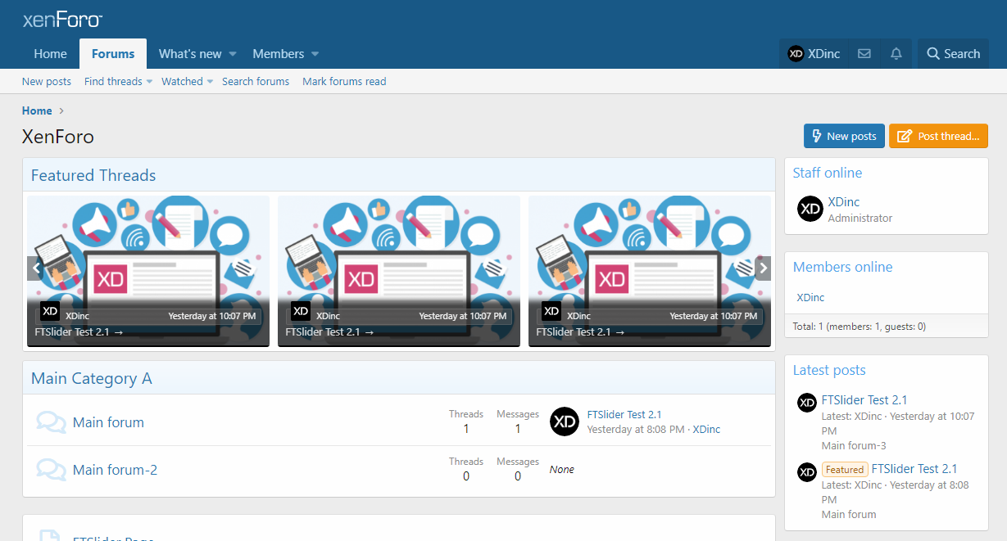Click the Search button
Image resolution: width=1007 pixels, height=541 pixels.
(x=953, y=54)
